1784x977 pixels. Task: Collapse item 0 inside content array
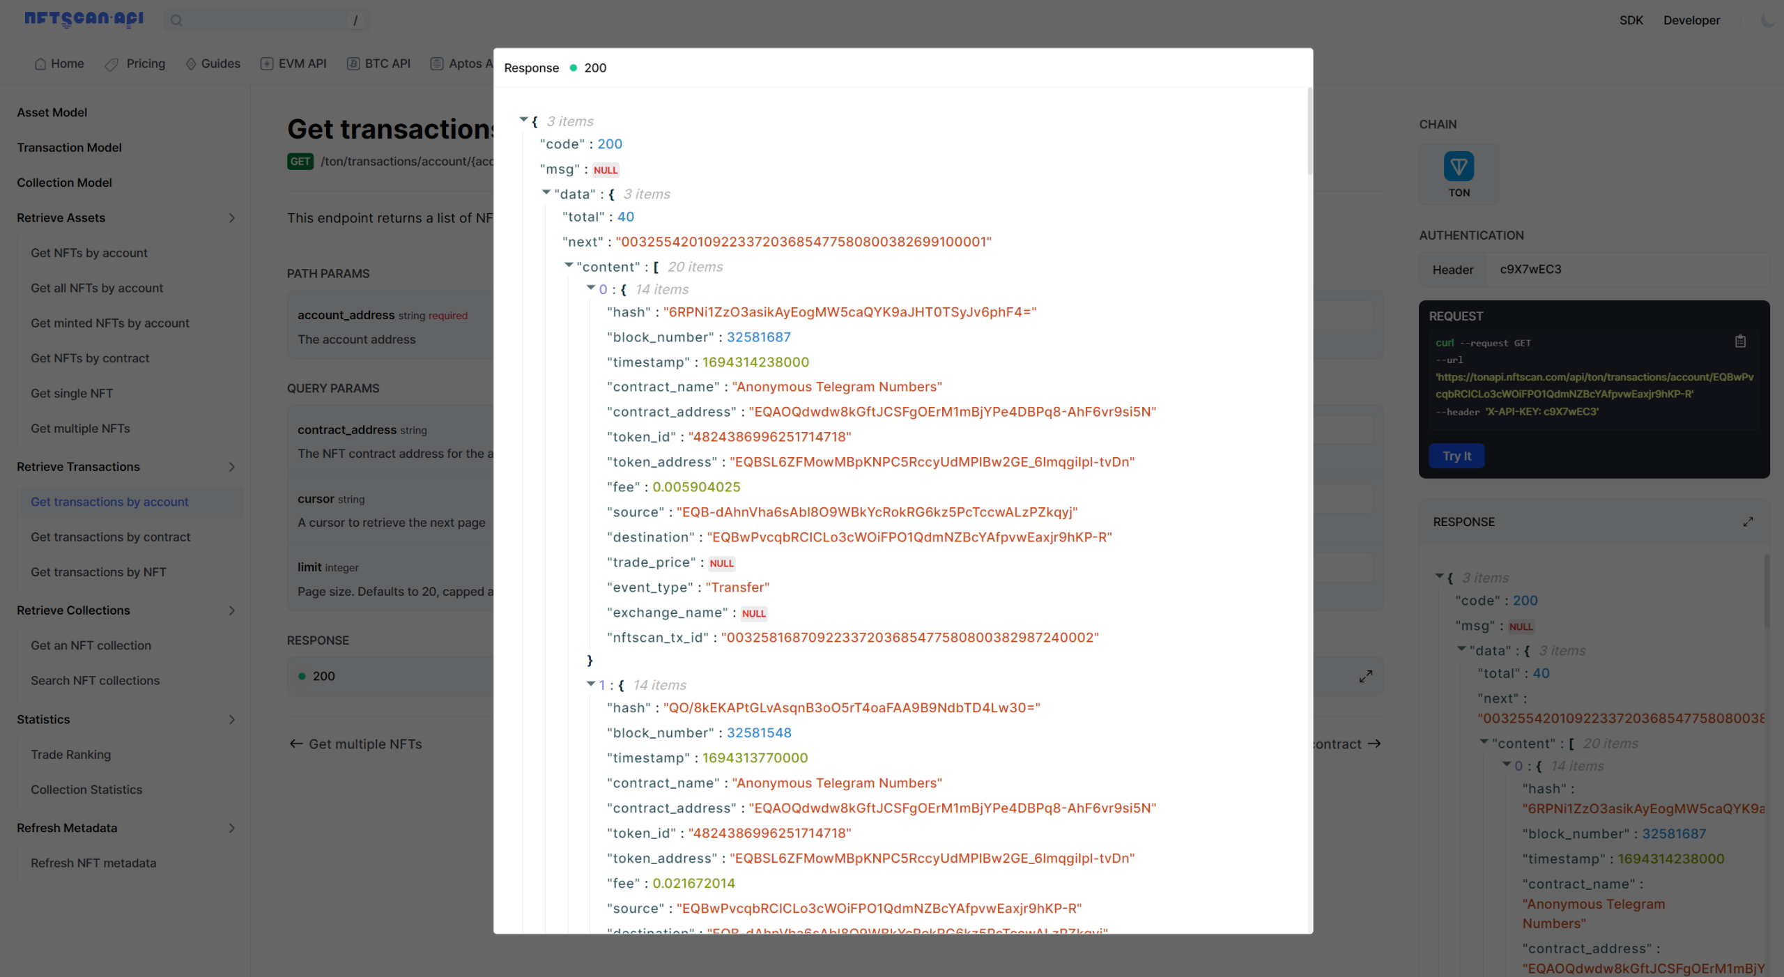pyautogui.click(x=590, y=289)
